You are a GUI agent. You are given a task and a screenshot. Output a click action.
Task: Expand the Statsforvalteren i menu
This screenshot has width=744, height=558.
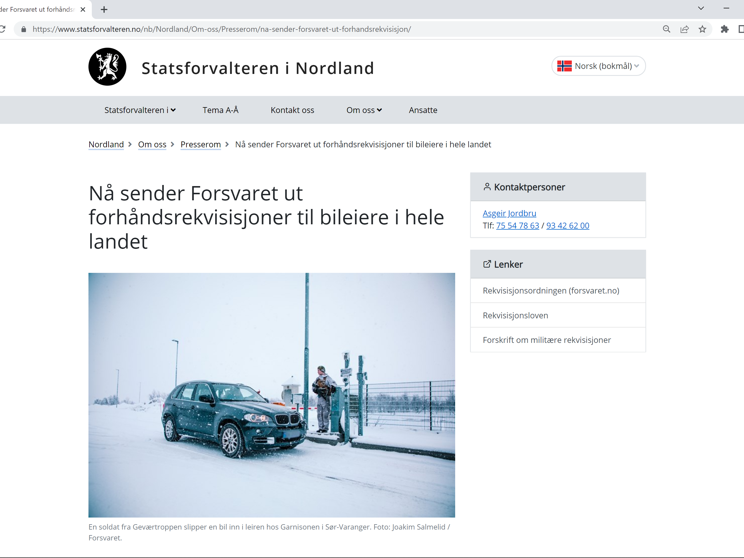point(140,110)
